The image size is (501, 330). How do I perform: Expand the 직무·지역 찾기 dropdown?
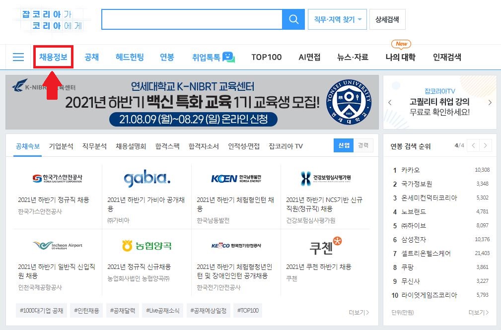click(x=337, y=19)
